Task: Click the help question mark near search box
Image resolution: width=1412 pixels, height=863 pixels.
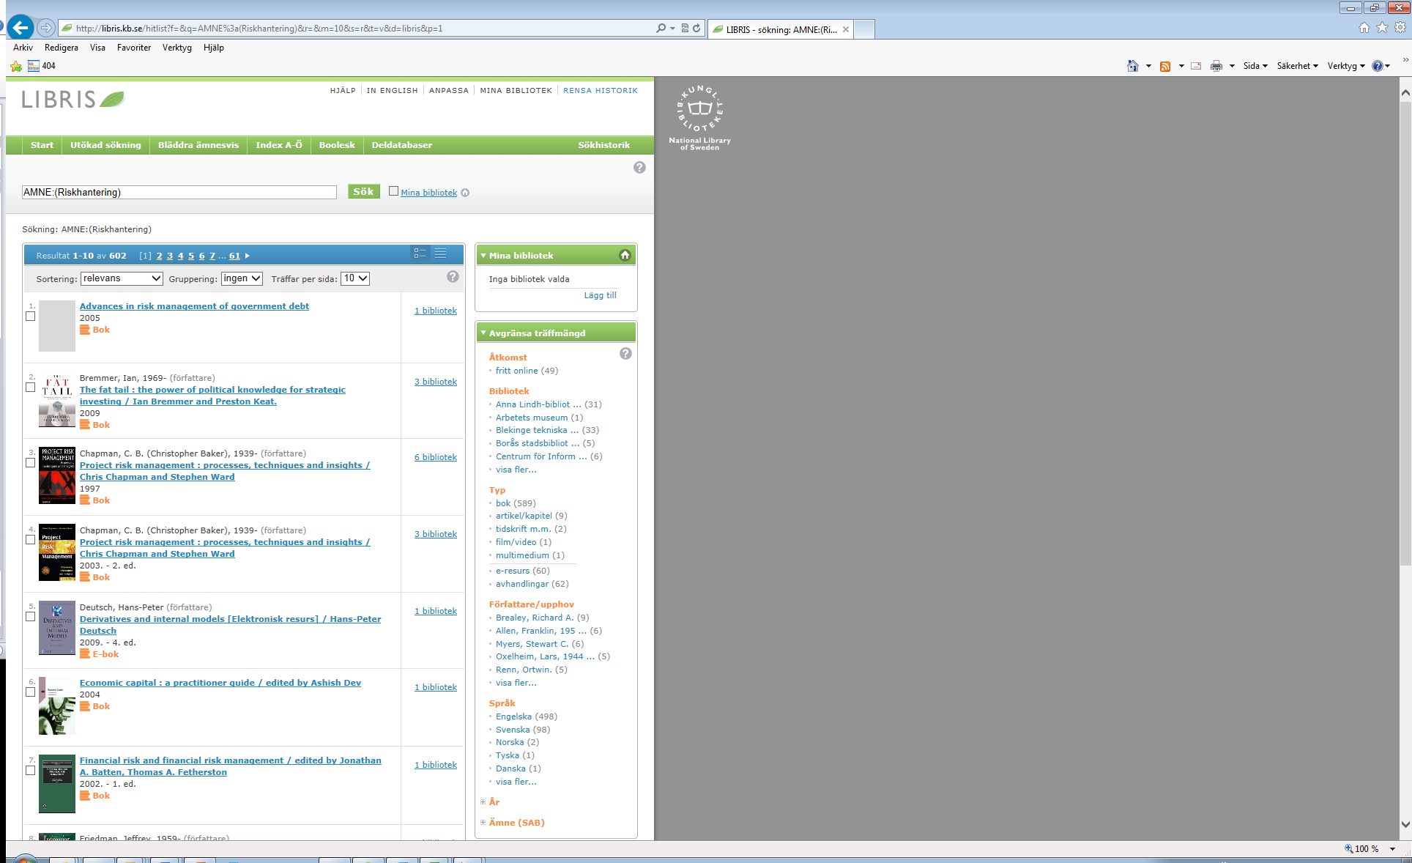Action: coord(639,167)
